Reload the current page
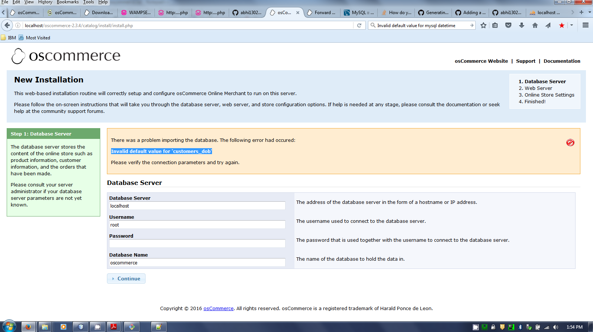This screenshot has width=593, height=332. tap(359, 25)
